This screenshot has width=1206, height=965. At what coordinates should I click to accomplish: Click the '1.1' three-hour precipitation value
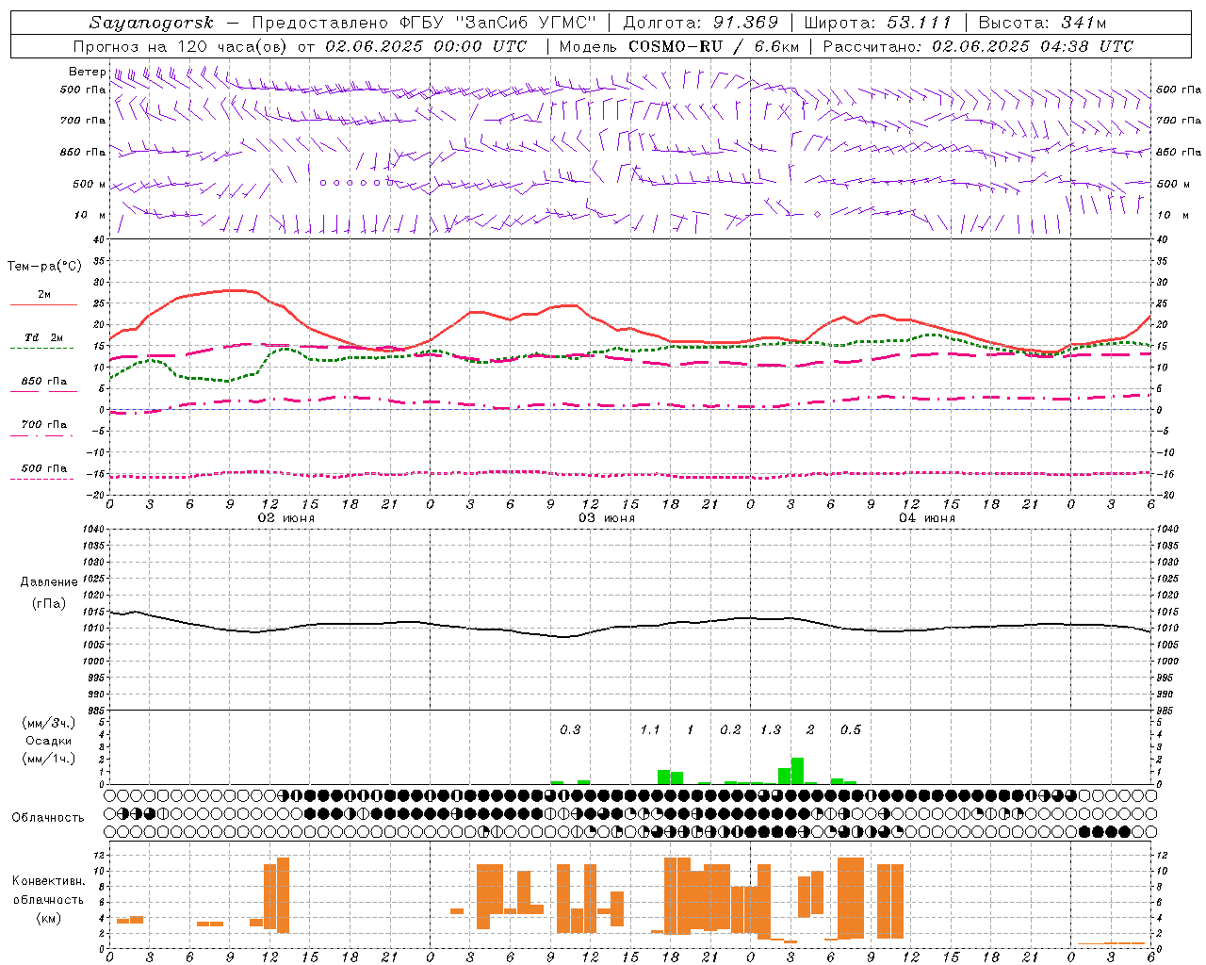point(650,730)
